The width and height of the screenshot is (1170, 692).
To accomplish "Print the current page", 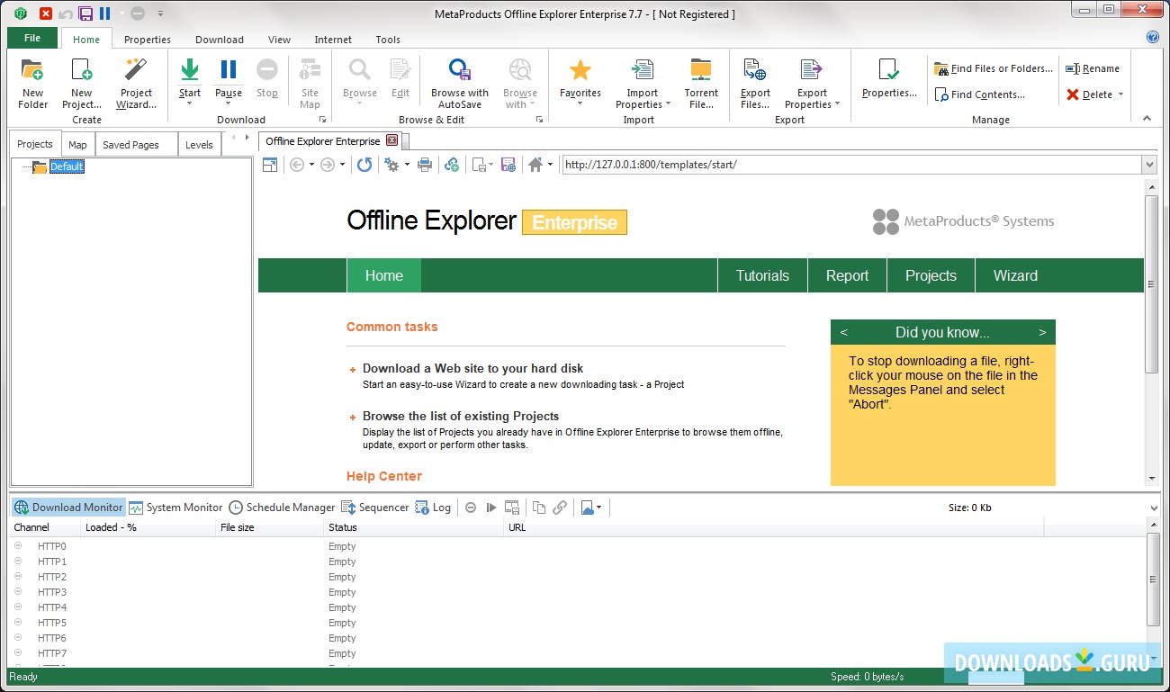I will click(425, 165).
